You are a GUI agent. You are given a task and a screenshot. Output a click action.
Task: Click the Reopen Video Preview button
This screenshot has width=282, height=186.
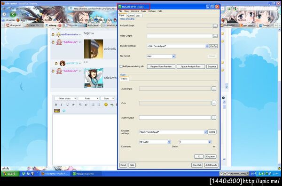coord(161,66)
